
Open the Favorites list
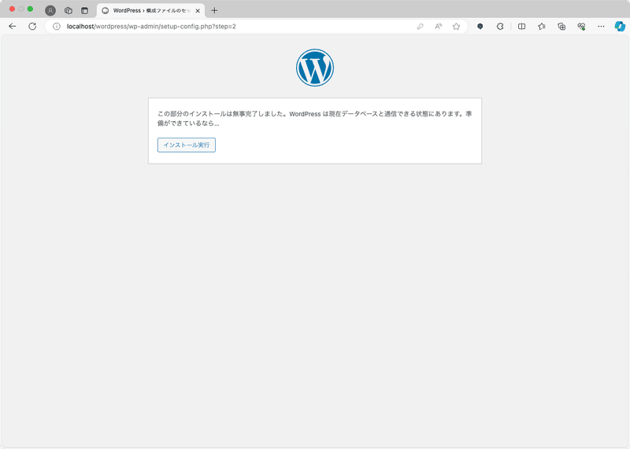[542, 27]
